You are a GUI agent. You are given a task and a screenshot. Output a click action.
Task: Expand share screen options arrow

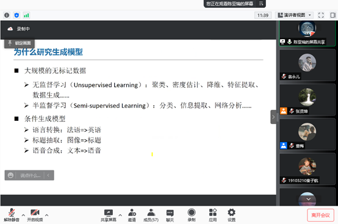click(120, 215)
